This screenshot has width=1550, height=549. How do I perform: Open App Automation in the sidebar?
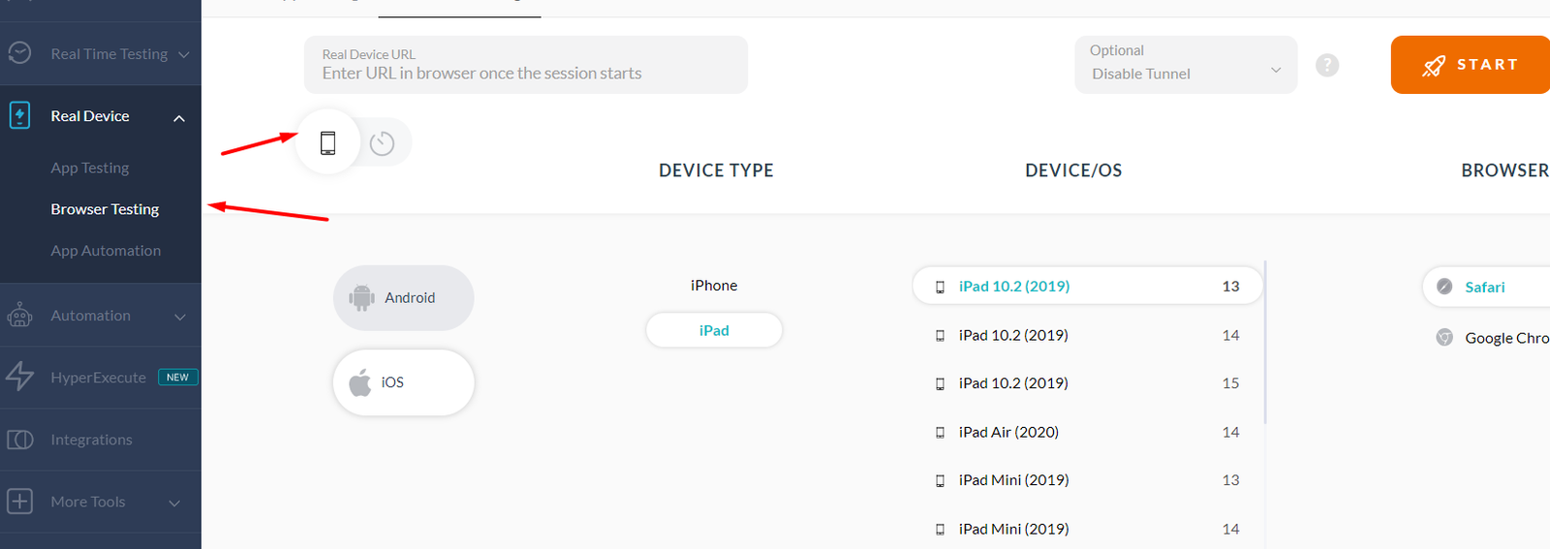[106, 251]
